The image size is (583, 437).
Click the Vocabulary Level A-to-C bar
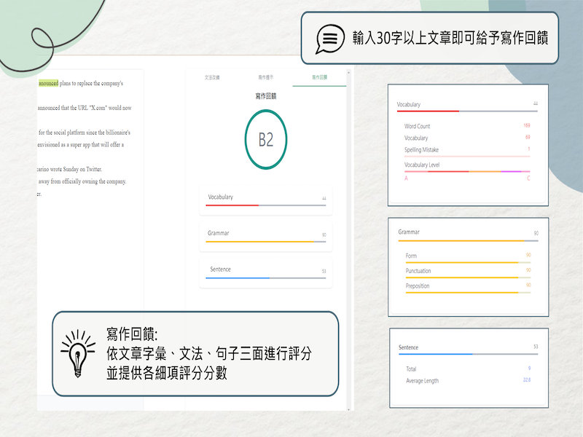coord(467,172)
